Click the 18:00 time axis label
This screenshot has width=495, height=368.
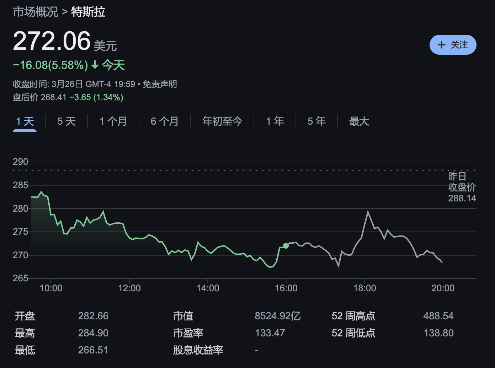click(x=364, y=288)
